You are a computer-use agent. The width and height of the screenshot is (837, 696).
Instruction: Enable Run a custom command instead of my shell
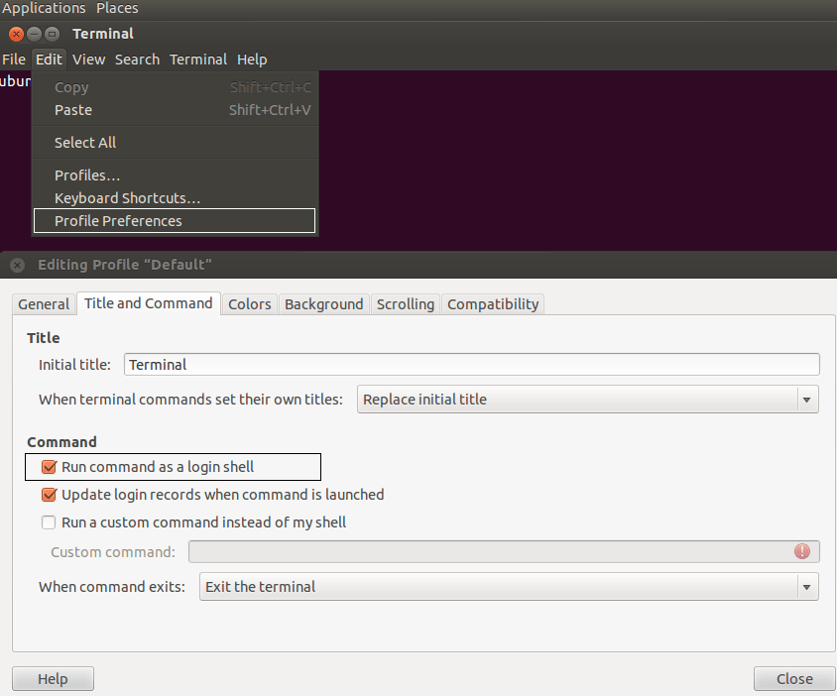[x=49, y=522]
